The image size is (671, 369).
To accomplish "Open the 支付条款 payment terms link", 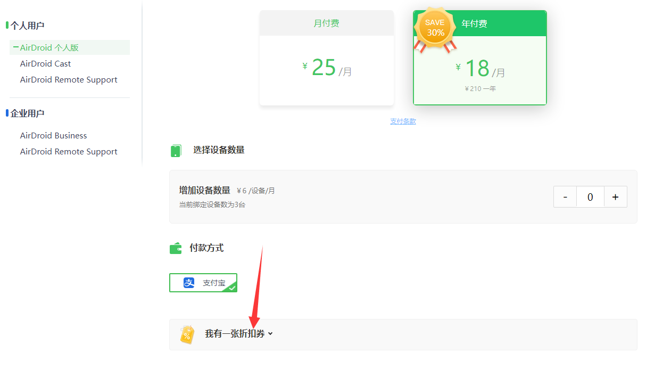I will [403, 121].
